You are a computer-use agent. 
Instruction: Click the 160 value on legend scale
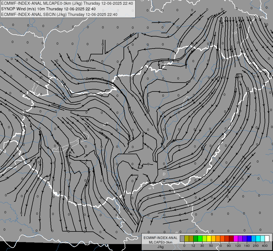[x=247, y=246]
